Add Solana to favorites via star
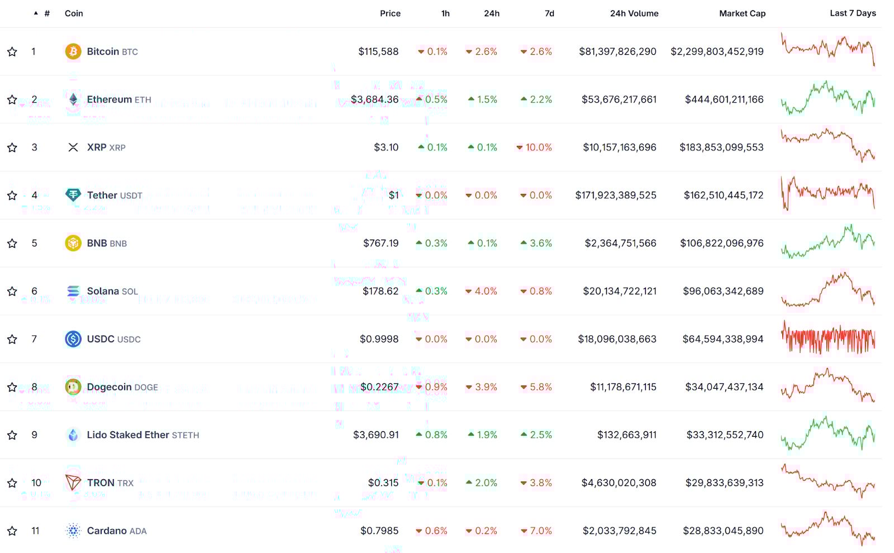894x553 pixels. 12,291
